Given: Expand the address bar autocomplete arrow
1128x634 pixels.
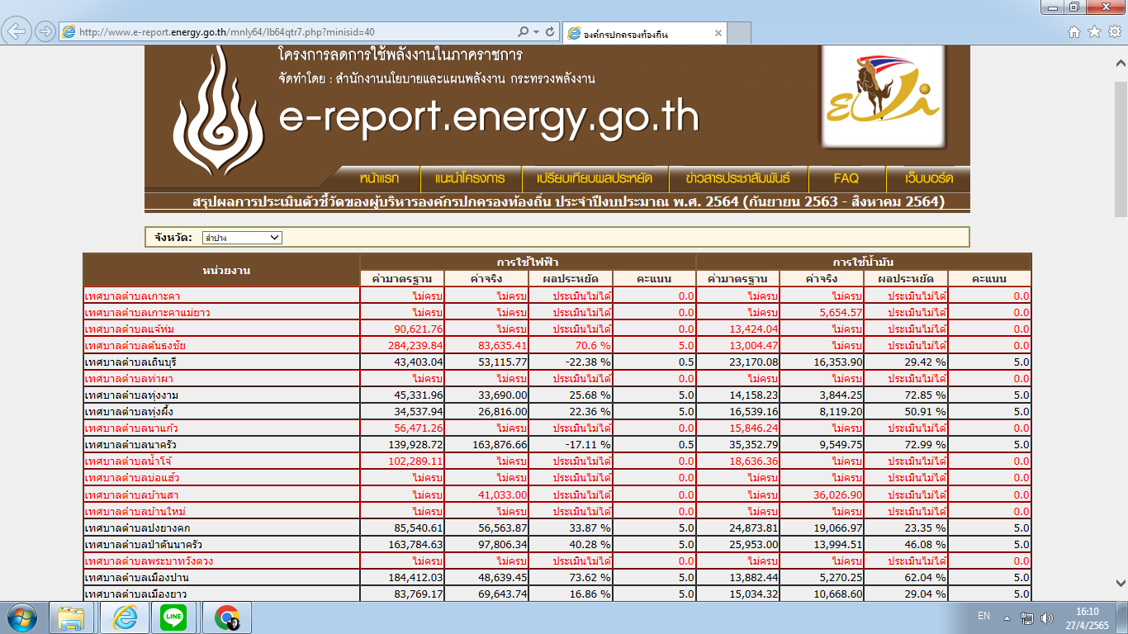Looking at the screenshot, I should (537, 32).
